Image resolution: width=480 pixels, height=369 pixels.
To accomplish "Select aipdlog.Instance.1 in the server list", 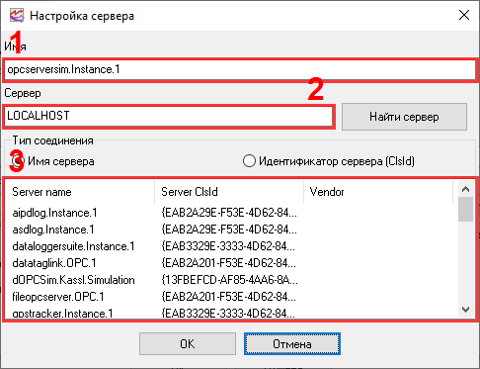I will [54, 213].
